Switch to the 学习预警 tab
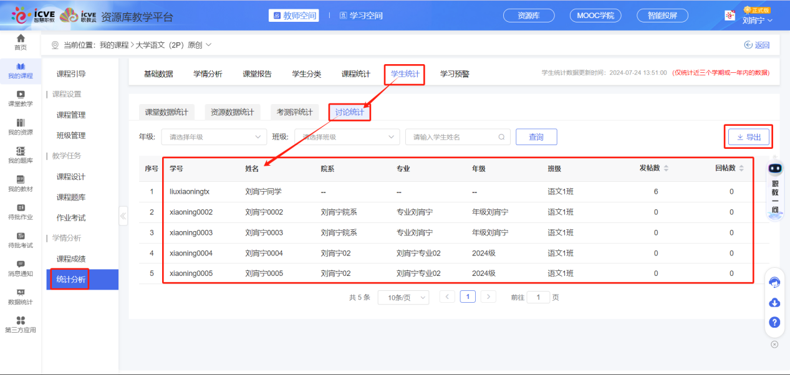Screen dimensions: 790x375 pos(455,74)
